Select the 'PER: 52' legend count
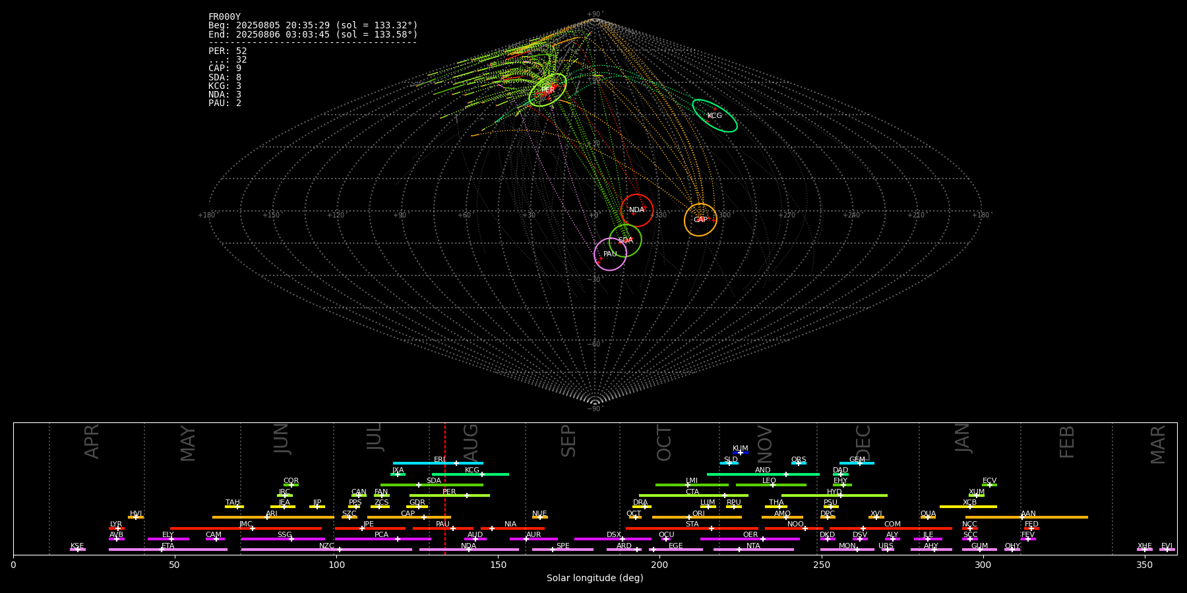 [x=228, y=51]
